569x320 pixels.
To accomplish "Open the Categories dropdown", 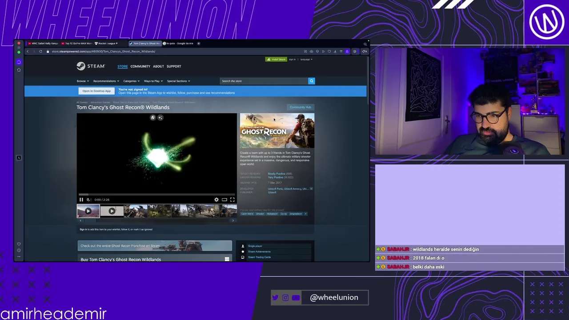I will 131,81.
